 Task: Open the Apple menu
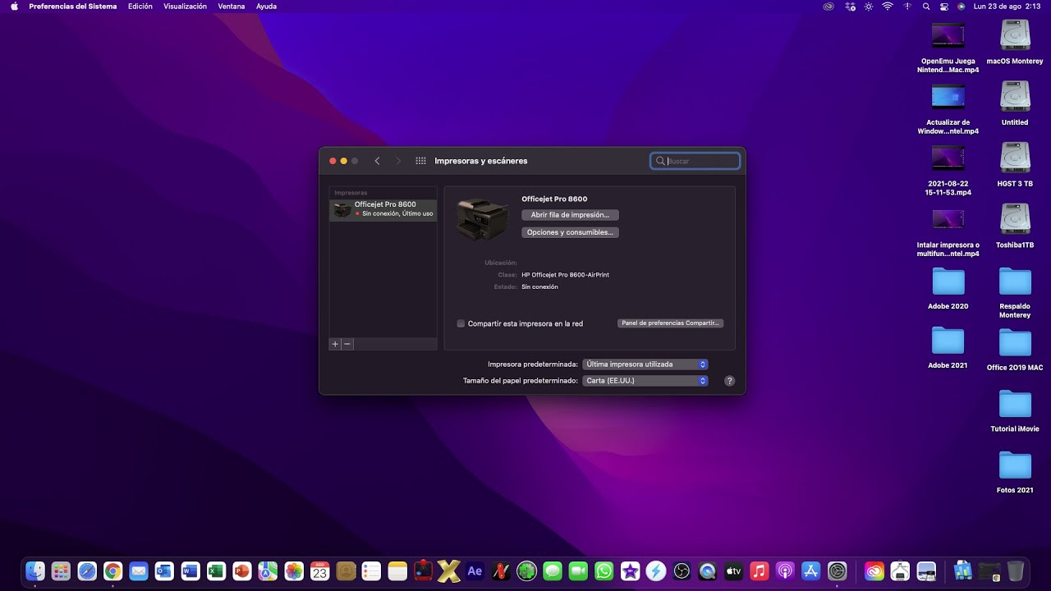pyautogui.click(x=14, y=6)
